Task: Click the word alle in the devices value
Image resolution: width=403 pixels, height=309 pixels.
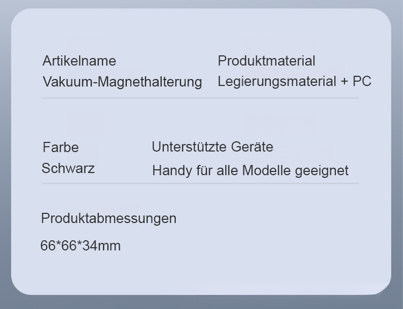Action: [x=227, y=171]
